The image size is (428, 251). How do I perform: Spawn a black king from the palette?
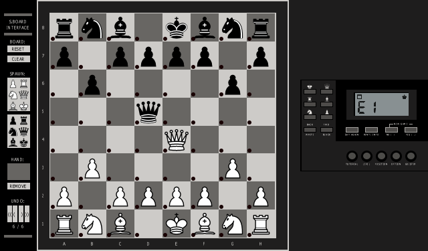coord(24,143)
